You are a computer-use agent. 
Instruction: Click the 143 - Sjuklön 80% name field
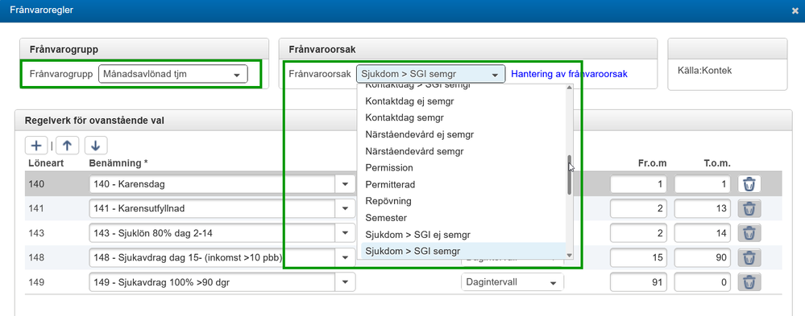click(212, 233)
